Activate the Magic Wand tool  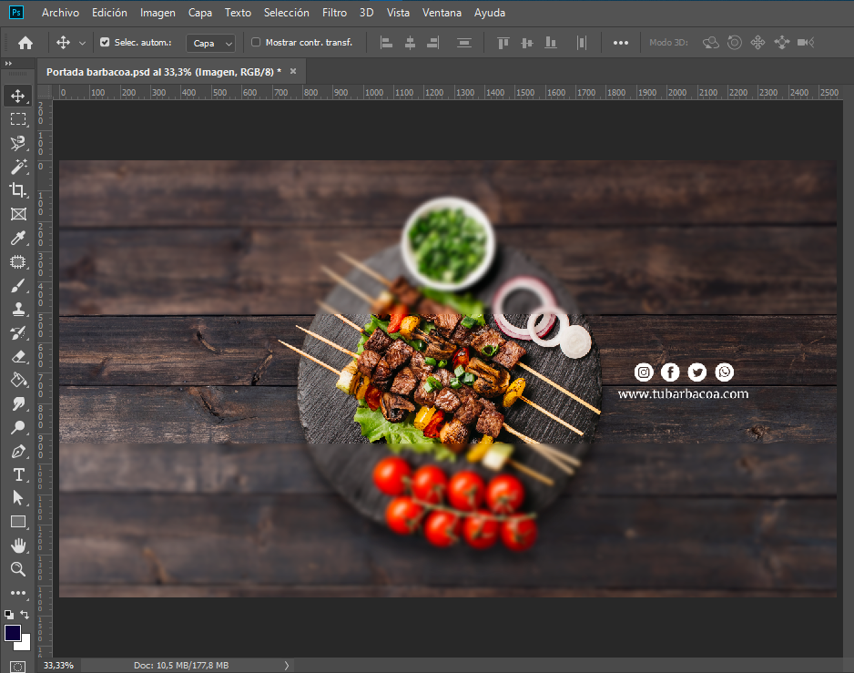18,167
